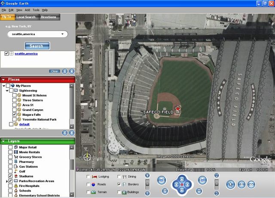Image resolution: width=275 pixels, height=198 pixels.
Task: Click Layers list scroll up arrow
Action: tap(72, 147)
